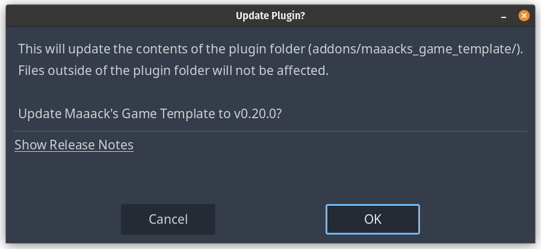The image size is (541, 249).
Task: Minimize the Update Plugin dialog
Action: coord(504,17)
